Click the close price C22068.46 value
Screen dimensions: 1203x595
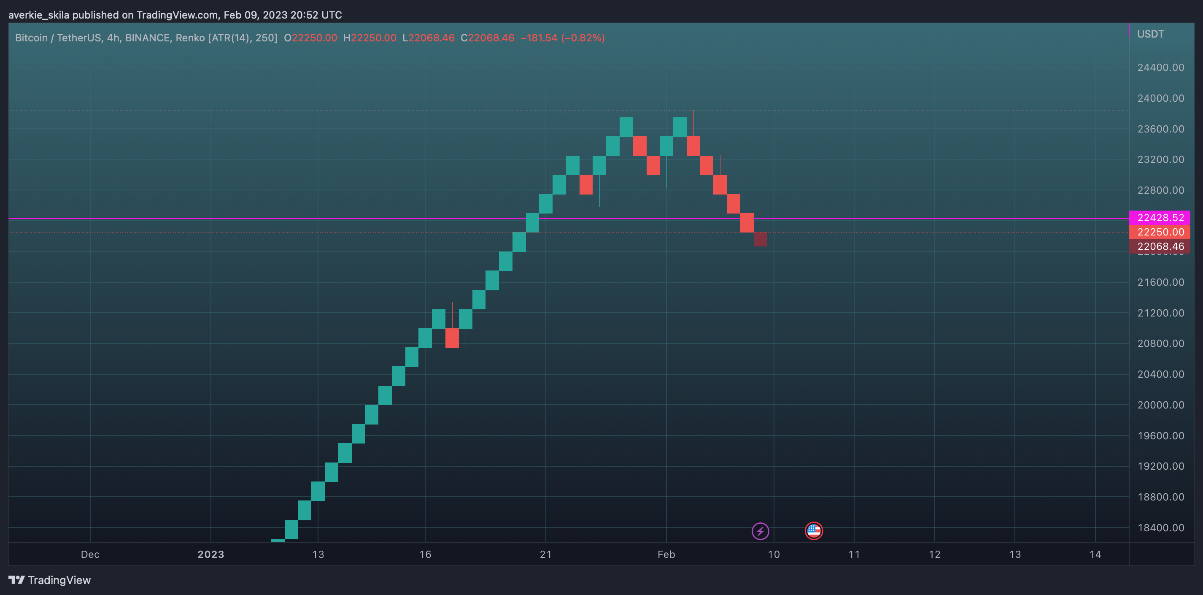coord(488,38)
